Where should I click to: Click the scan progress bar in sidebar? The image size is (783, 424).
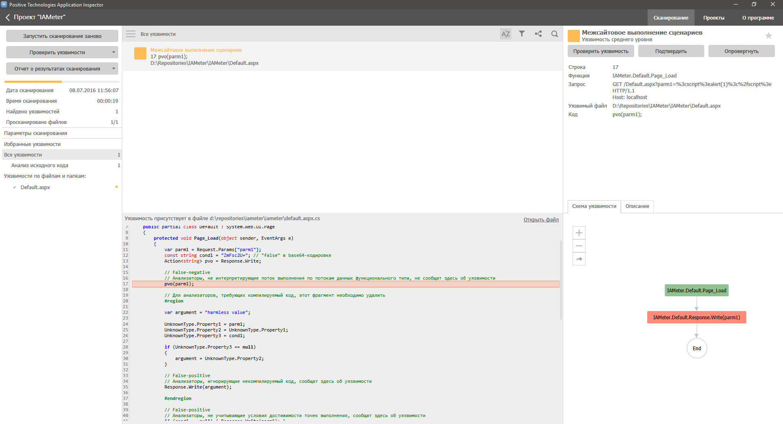(61, 82)
